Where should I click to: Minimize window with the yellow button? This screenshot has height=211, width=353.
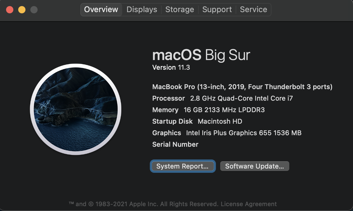(22, 10)
